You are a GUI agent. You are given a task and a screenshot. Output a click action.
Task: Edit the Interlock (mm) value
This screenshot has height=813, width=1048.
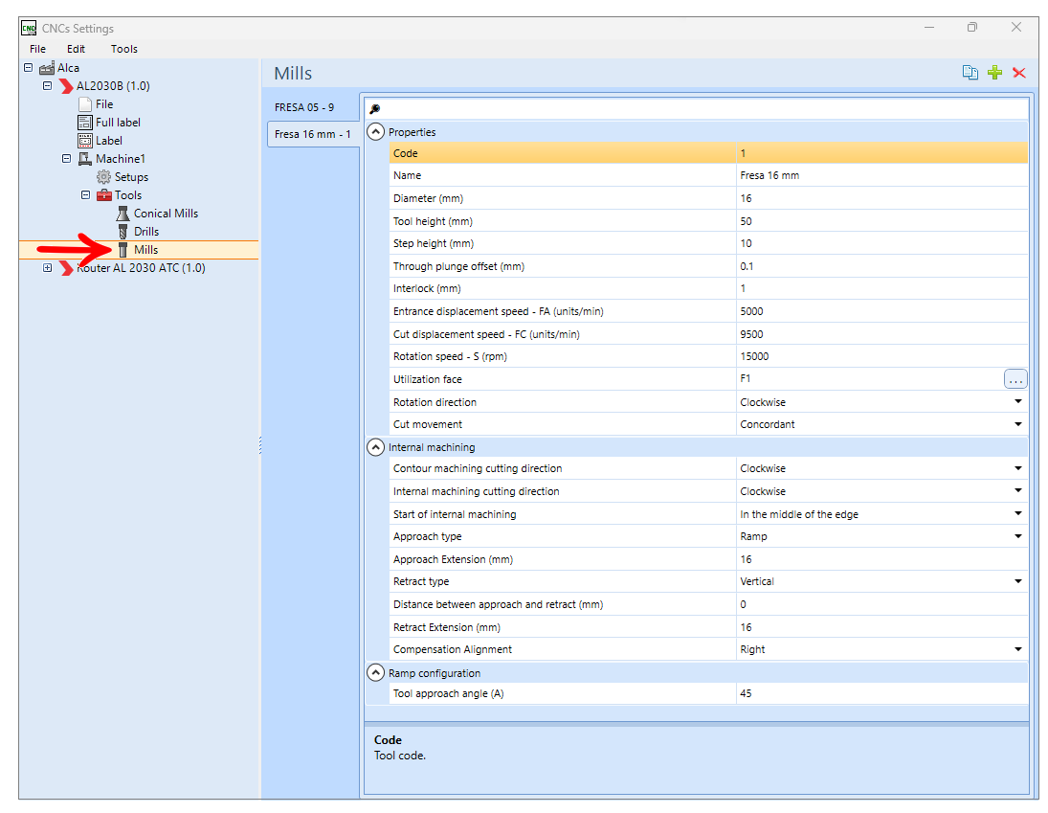pos(881,288)
